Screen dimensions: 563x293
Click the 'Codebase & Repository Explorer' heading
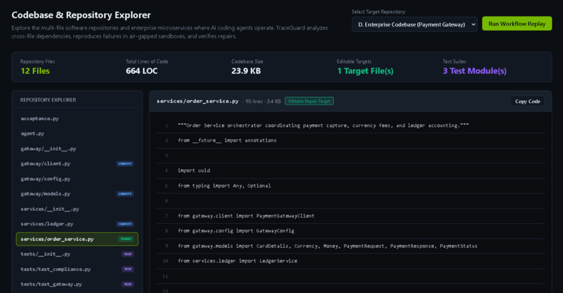click(x=81, y=15)
